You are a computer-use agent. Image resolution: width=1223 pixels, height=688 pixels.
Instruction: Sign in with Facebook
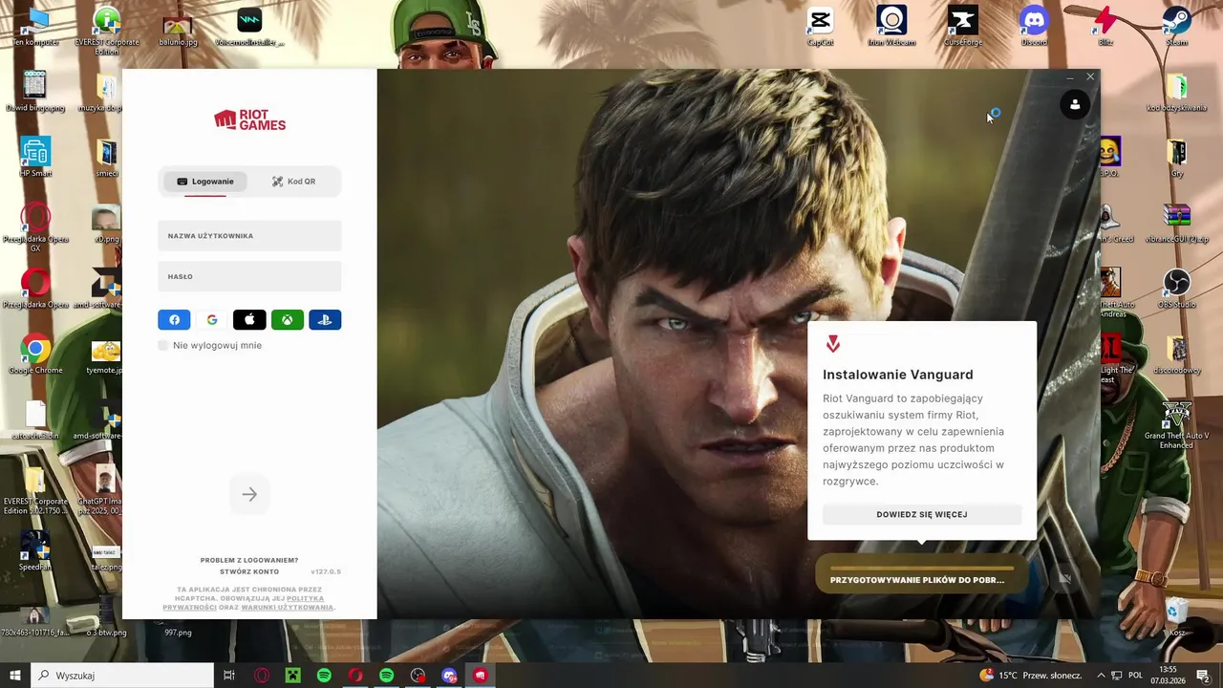[174, 320]
